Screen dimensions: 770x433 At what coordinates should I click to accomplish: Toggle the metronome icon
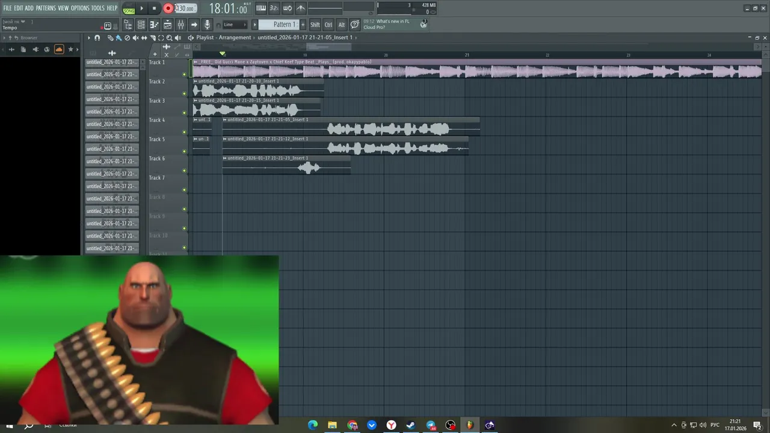click(x=301, y=8)
